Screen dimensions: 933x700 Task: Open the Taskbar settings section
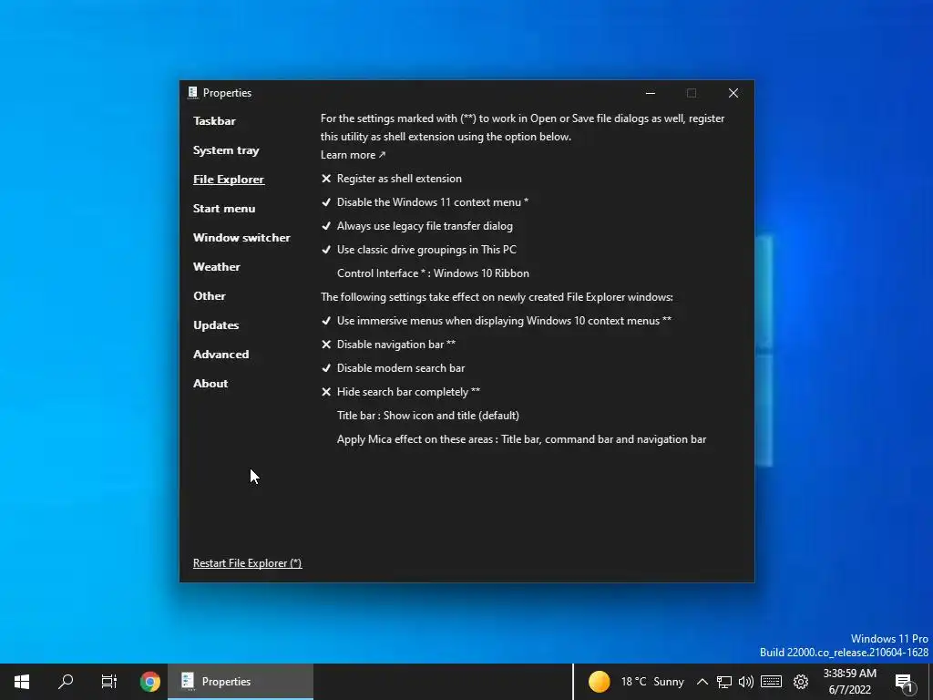(214, 121)
